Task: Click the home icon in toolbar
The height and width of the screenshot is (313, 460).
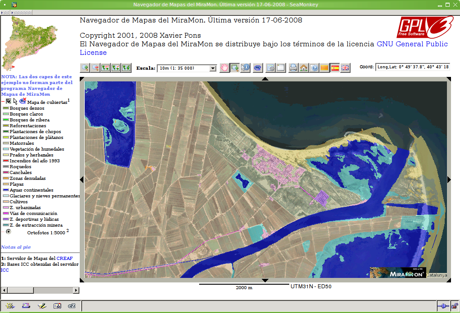Action: pos(304,68)
